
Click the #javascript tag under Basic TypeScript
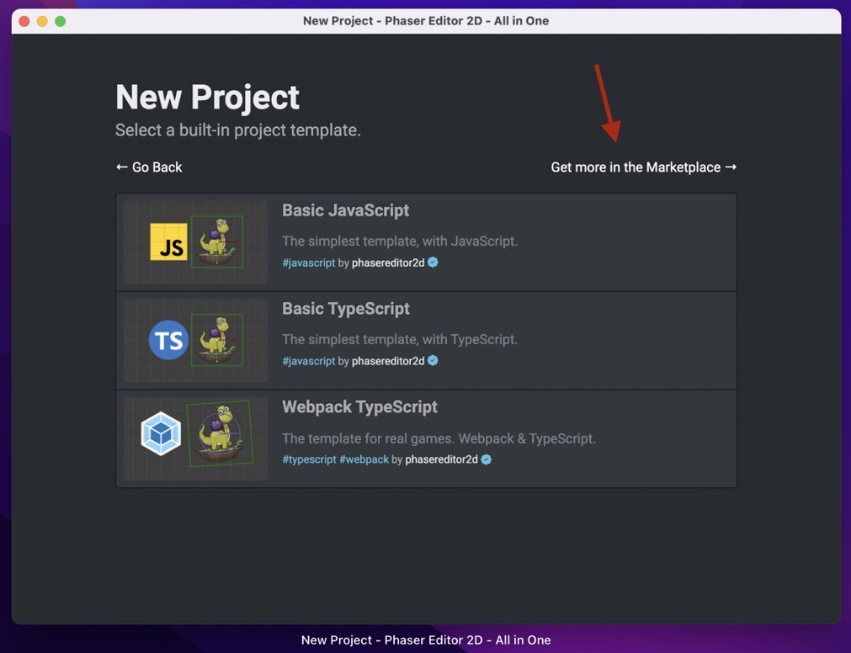pos(309,361)
